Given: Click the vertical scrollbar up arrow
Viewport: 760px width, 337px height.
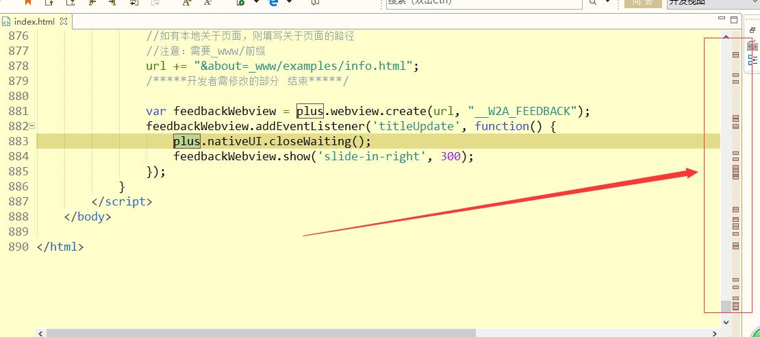Looking at the screenshot, I should [726, 36].
